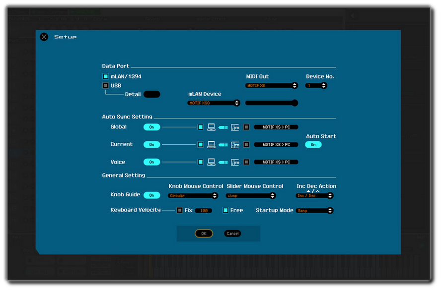
Task: Enable the USB data port checkbox
Action: click(x=105, y=85)
